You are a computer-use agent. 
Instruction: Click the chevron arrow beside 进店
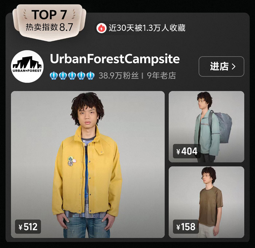pyautogui.click(x=234, y=67)
